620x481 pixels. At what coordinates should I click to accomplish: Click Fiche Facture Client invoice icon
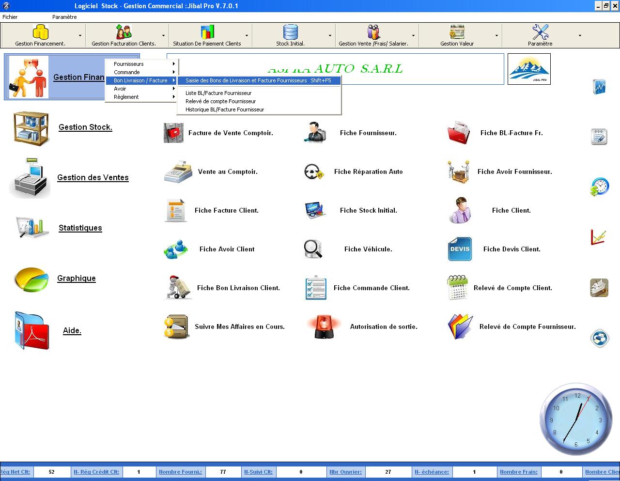175,210
